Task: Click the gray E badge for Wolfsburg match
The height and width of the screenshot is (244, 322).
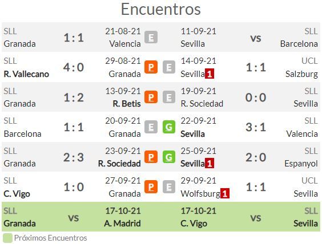Action: 169,187
